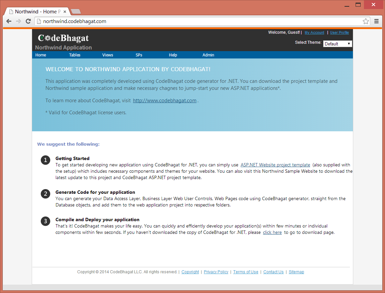
Task: Open the Select Theme dropdown
Action: [x=337, y=44]
